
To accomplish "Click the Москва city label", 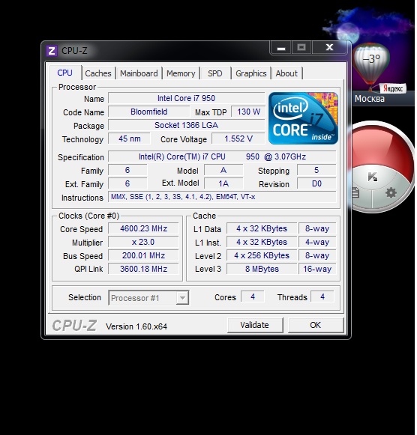I will point(370,99).
